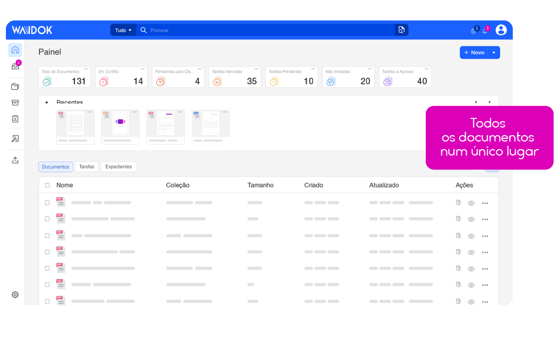The height and width of the screenshot is (345, 554).
Task: Show previous recent documents arrow
Action: [476, 102]
